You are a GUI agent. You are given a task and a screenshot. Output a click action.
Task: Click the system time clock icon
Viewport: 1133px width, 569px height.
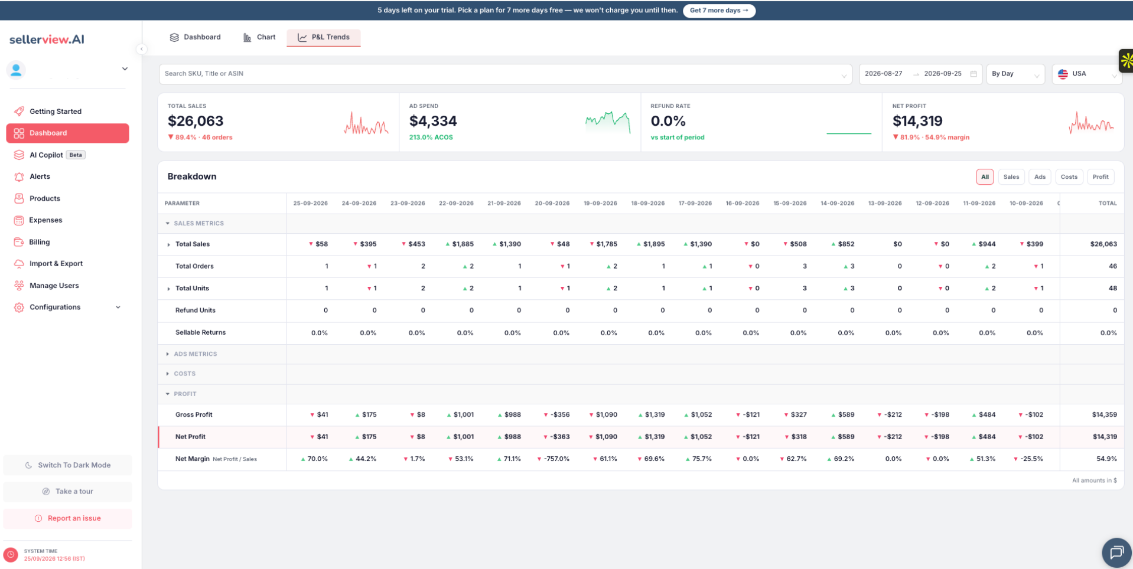pyautogui.click(x=11, y=555)
